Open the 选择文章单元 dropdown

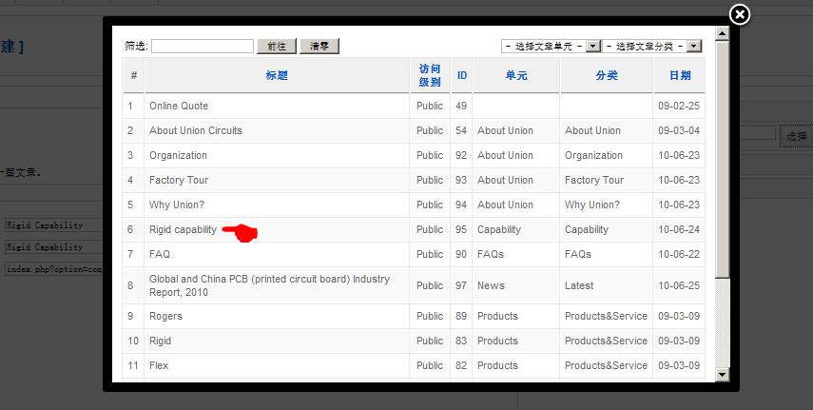pyautogui.click(x=592, y=46)
